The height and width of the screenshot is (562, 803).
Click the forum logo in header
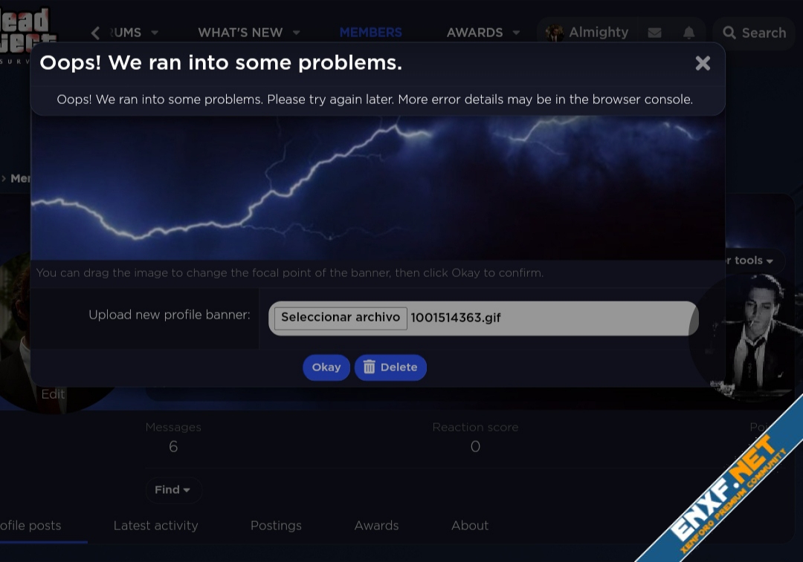point(28,31)
